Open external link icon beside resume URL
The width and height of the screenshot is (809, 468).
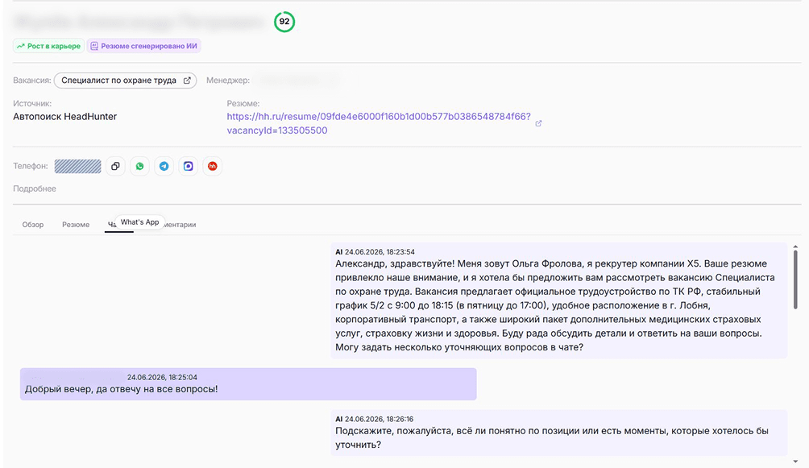point(538,123)
